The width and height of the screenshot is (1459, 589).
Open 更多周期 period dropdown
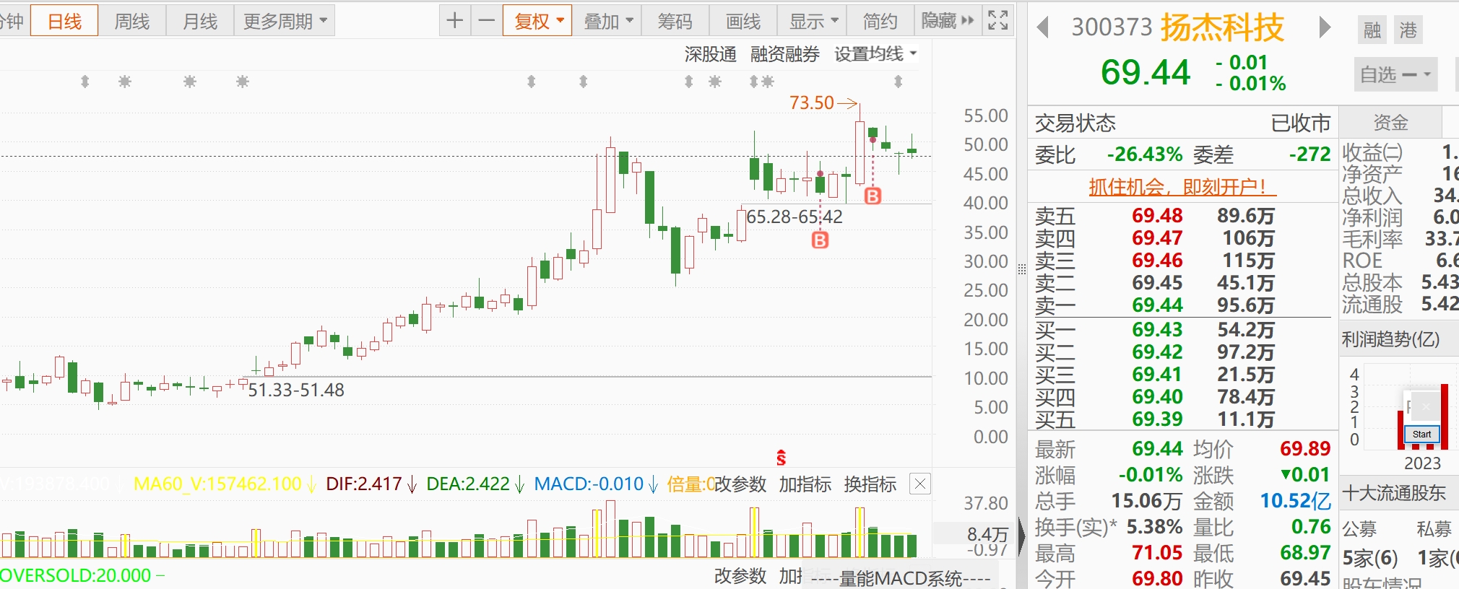pyautogui.click(x=285, y=21)
